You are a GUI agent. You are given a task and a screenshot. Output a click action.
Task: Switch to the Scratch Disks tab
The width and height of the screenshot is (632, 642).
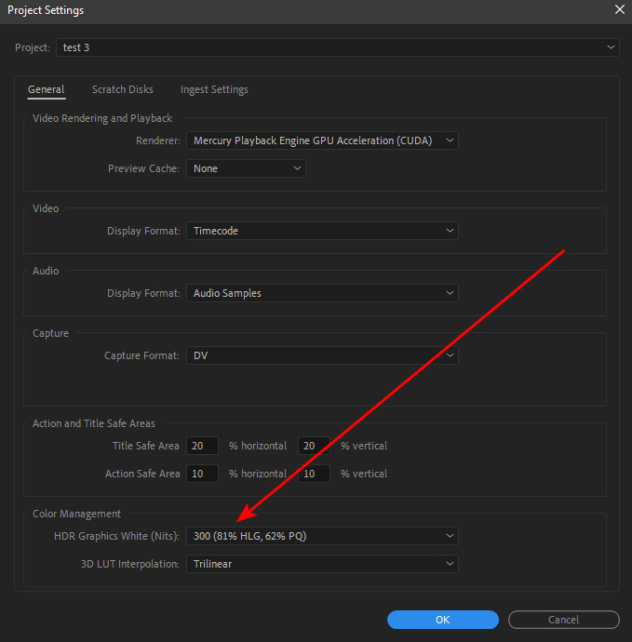pyautogui.click(x=123, y=89)
